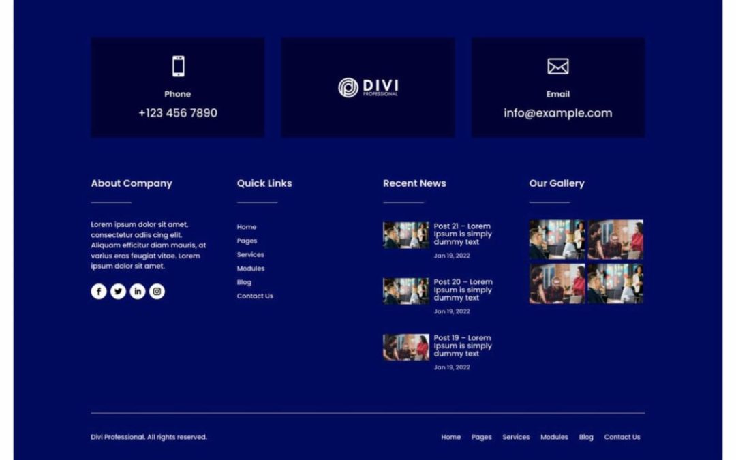
Task: Click Contact Us in the bottom footer menu
Action: 622,437
